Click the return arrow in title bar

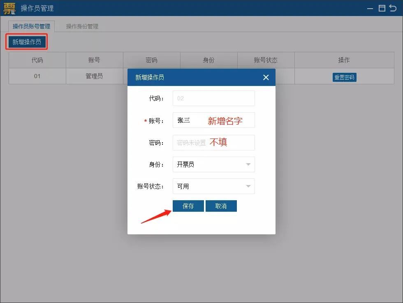coord(393,8)
